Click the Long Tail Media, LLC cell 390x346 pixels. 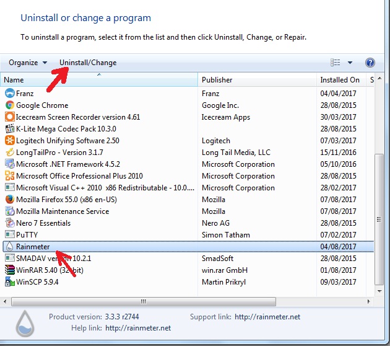tap(236, 152)
